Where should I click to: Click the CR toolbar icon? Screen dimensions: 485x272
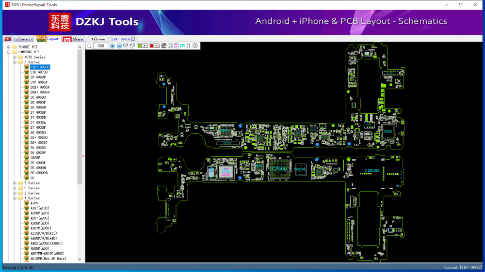(182, 46)
